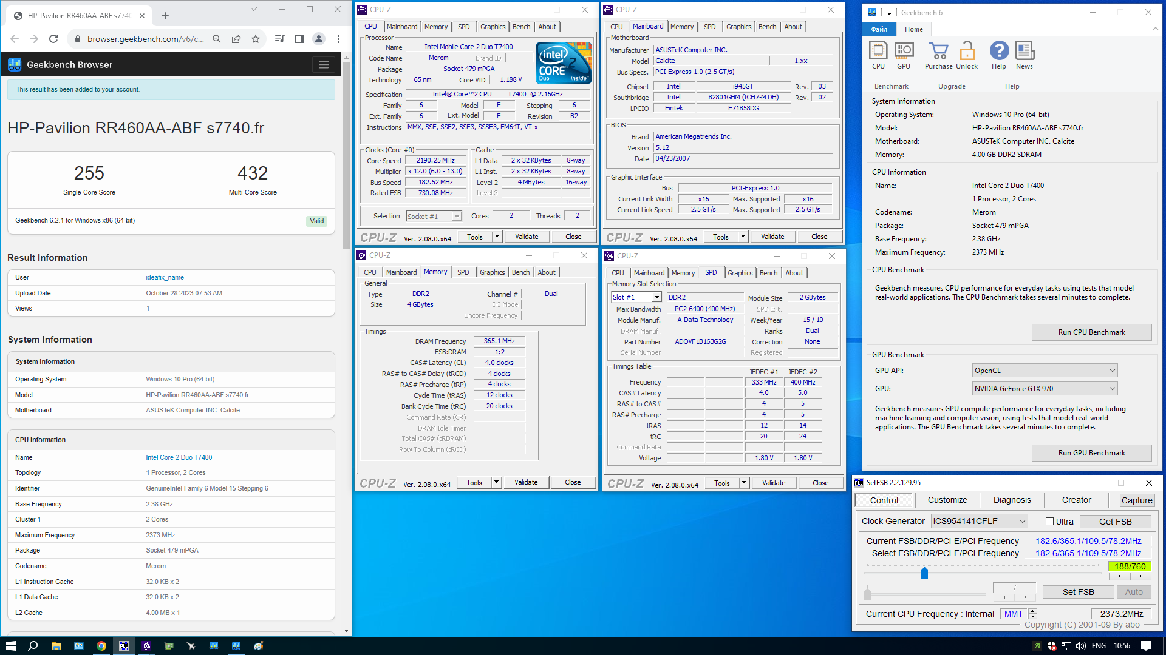Click the blue FSB frequency slider thumb
The width and height of the screenshot is (1166, 655).
(x=924, y=573)
